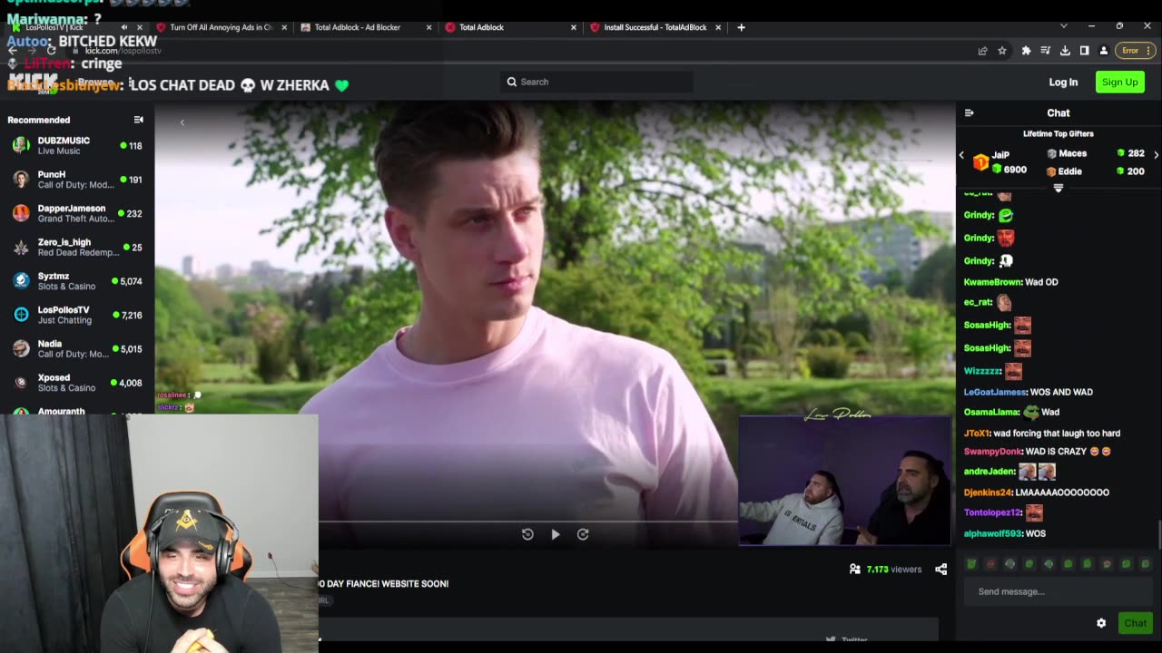Viewport: 1162px width, 653px height.
Task: Click the red second emote in emote bar
Action: (x=990, y=564)
